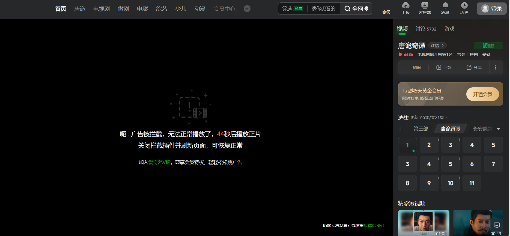The image size is (510, 236).
Task: Open the short video thumbnail lasting 00:43
Action: (478, 223)
